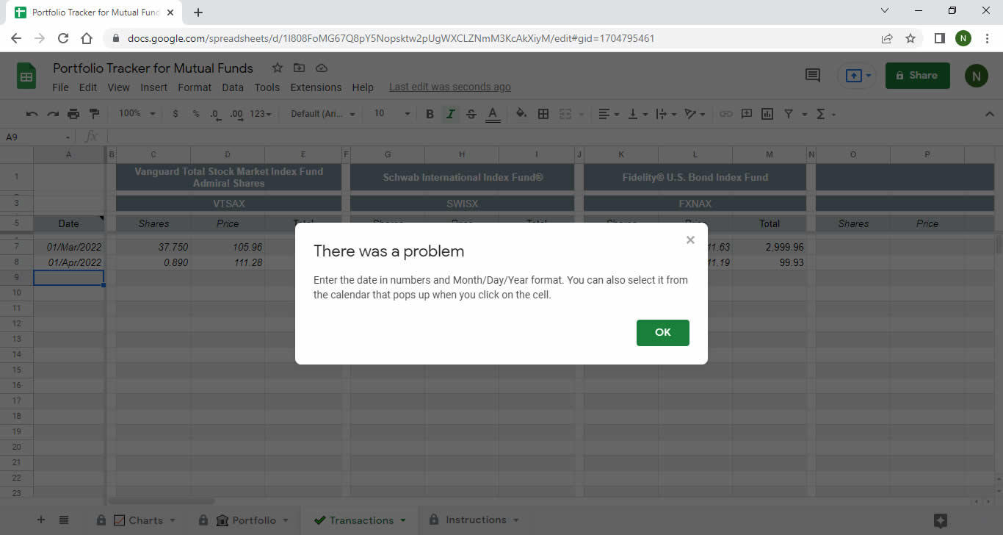Open the fill color picker
1003x535 pixels.
point(521,114)
